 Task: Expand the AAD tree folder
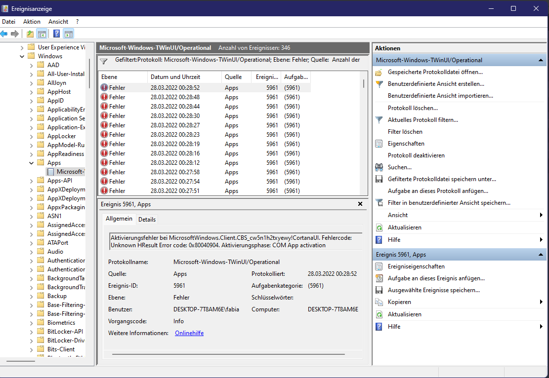32,65
